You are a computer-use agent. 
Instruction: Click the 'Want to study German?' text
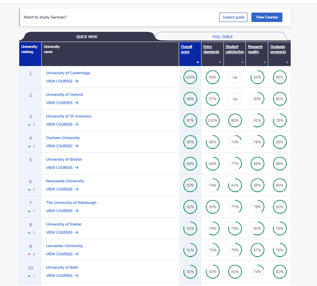click(45, 17)
